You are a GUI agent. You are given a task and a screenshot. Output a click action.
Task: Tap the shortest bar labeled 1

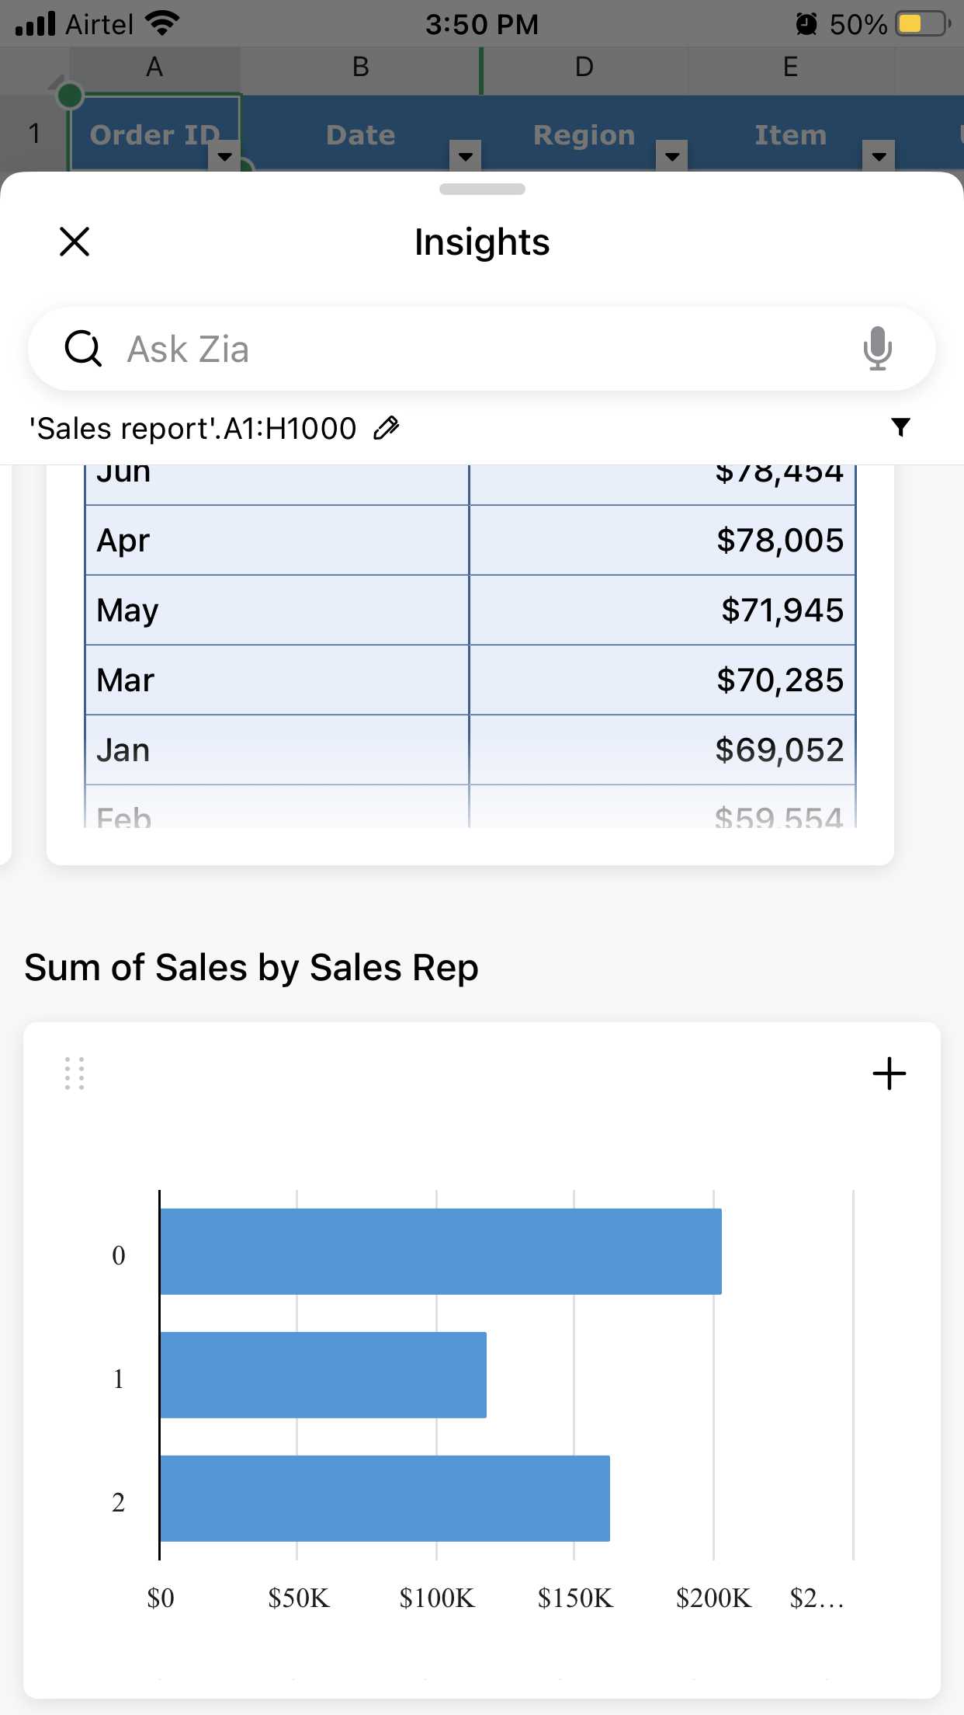click(x=323, y=1375)
